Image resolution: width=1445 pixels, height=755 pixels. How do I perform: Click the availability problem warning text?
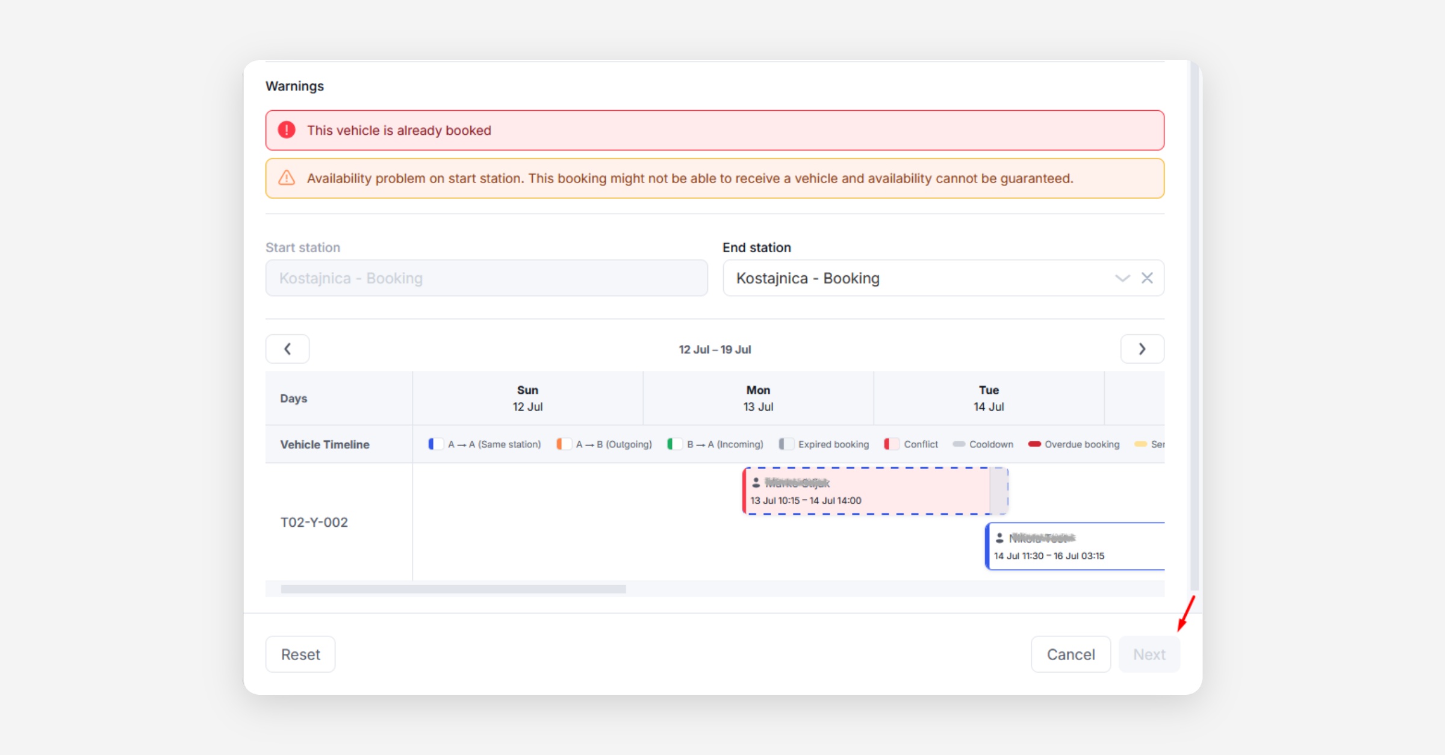click(690, 179)
